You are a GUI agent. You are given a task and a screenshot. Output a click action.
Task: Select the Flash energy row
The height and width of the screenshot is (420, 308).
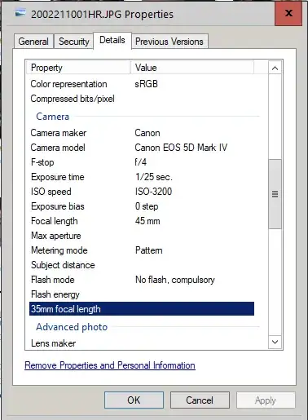tap(142, 294)
